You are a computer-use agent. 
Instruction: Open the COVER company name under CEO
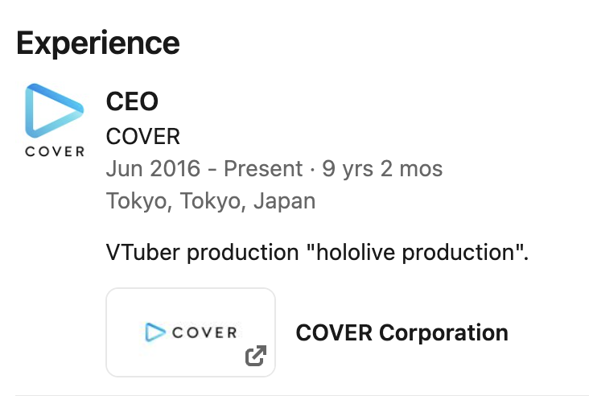pos(143,136)
